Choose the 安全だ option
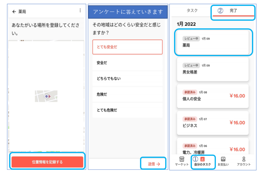The height and width of the screenshot is (175, 265). click(128, 63)
